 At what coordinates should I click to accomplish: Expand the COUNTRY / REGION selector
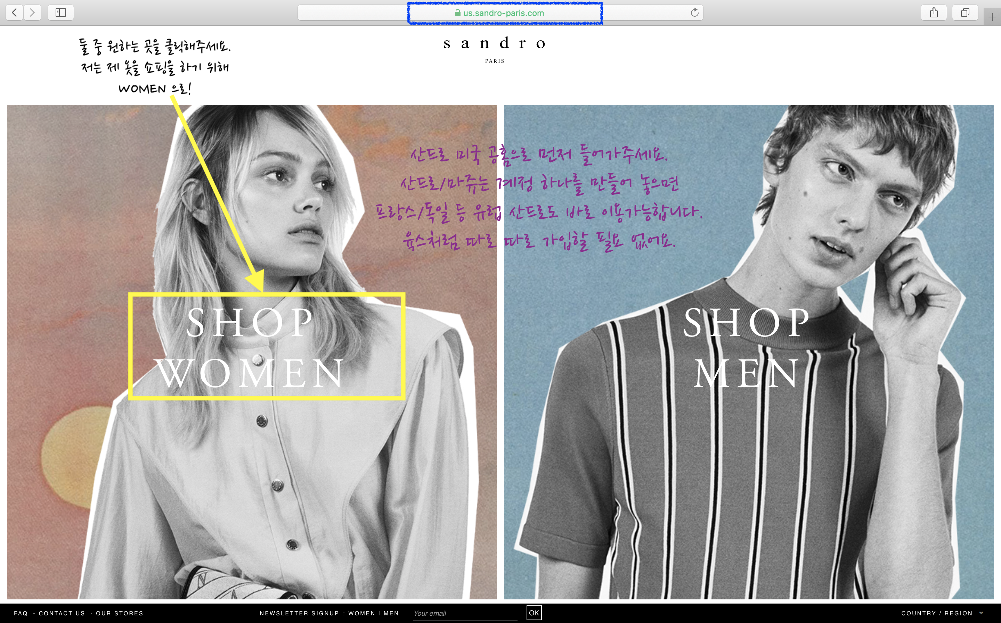tap(942, 613)
